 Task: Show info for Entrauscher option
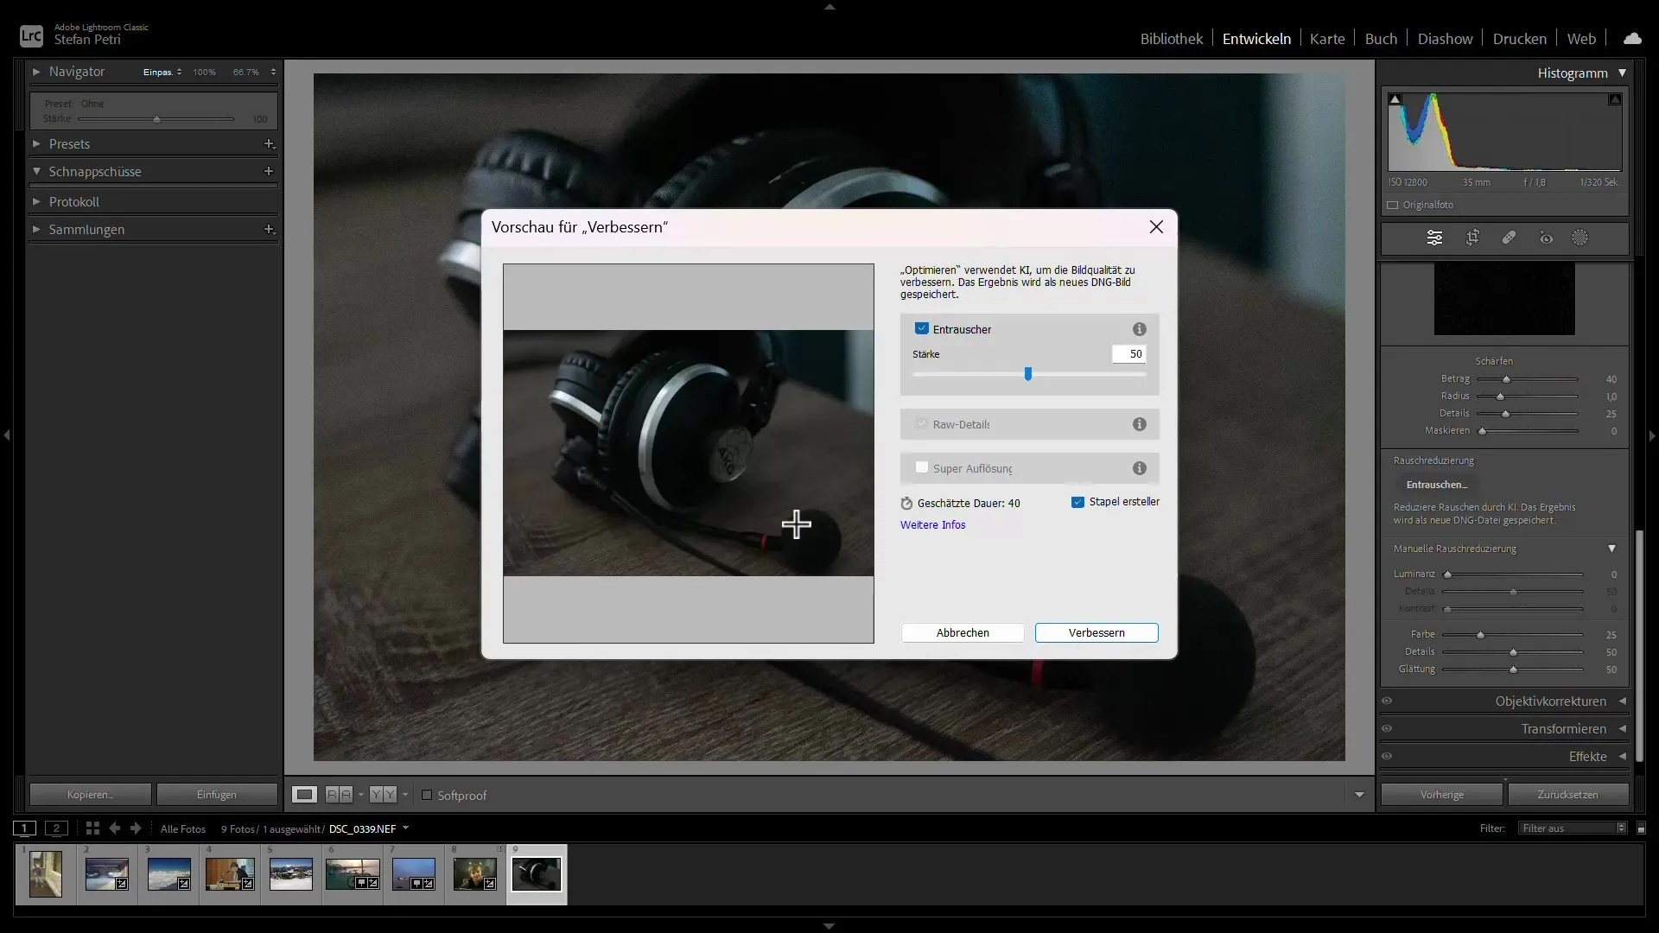(x=1140, y=329)
